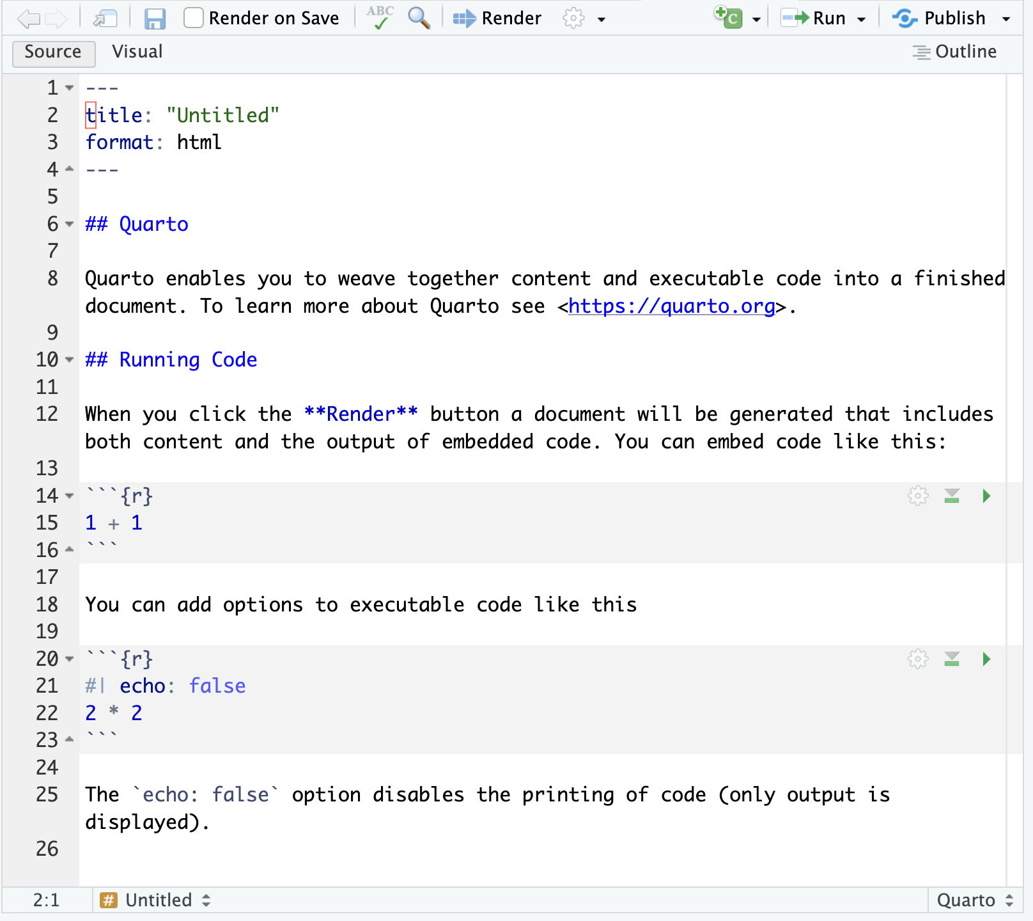
Task: Open the Run dropdown arrow
Action: pyautogui.click(x=862, y=19)
